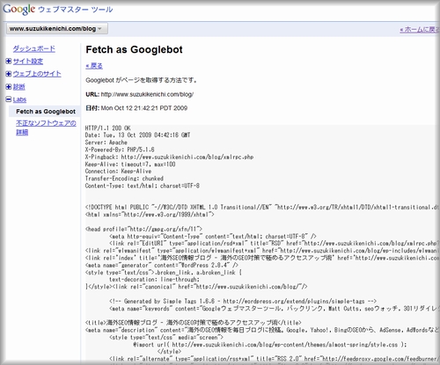Viewport: 440px width, 365px height.
Task: Open the 診断 sidebar link
Action: click(x=19, y=87)
